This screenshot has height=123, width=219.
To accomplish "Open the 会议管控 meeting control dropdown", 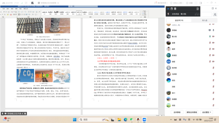I will (x=207, y=112).
